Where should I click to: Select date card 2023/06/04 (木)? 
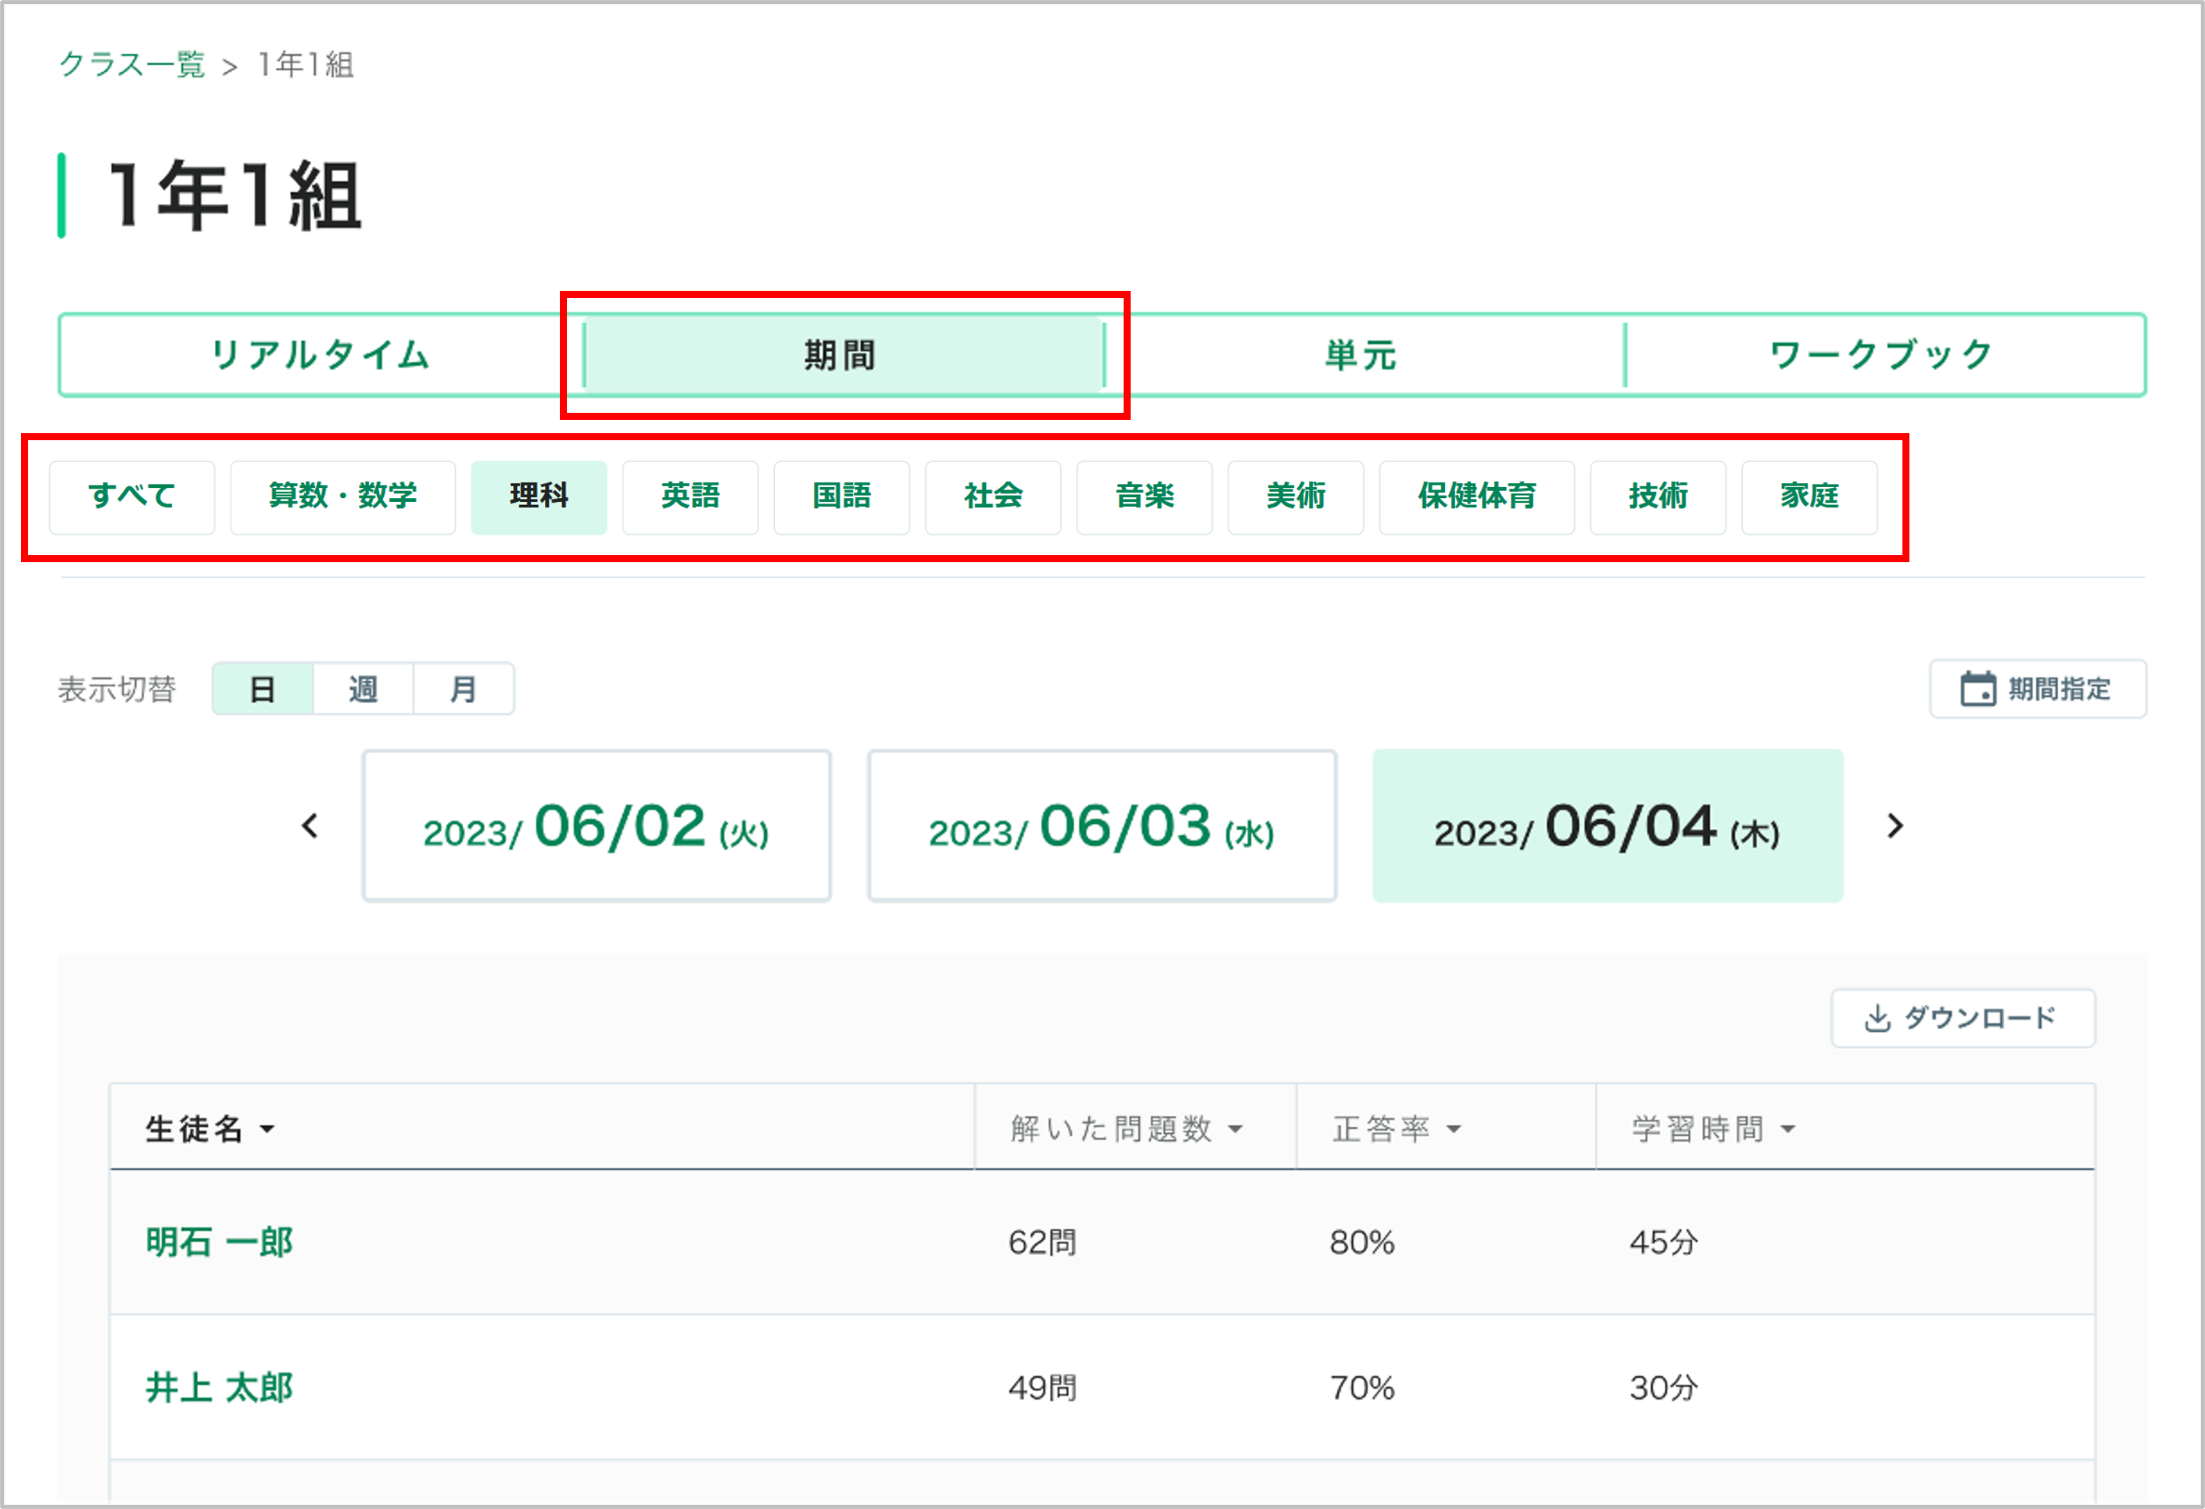point(1608,826)
